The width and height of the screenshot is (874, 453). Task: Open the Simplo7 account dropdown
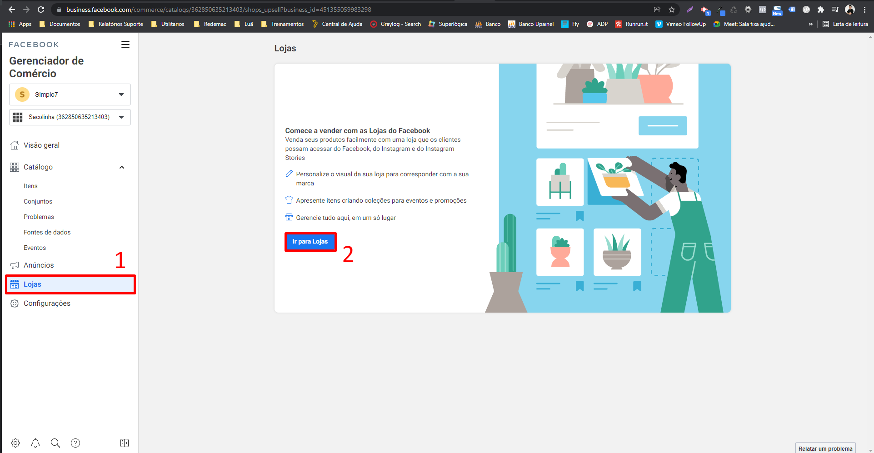(70, 95)
